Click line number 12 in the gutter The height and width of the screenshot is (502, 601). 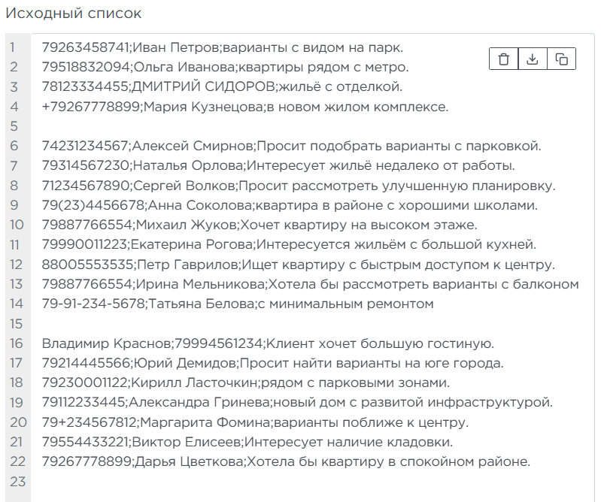pos(17,265)
